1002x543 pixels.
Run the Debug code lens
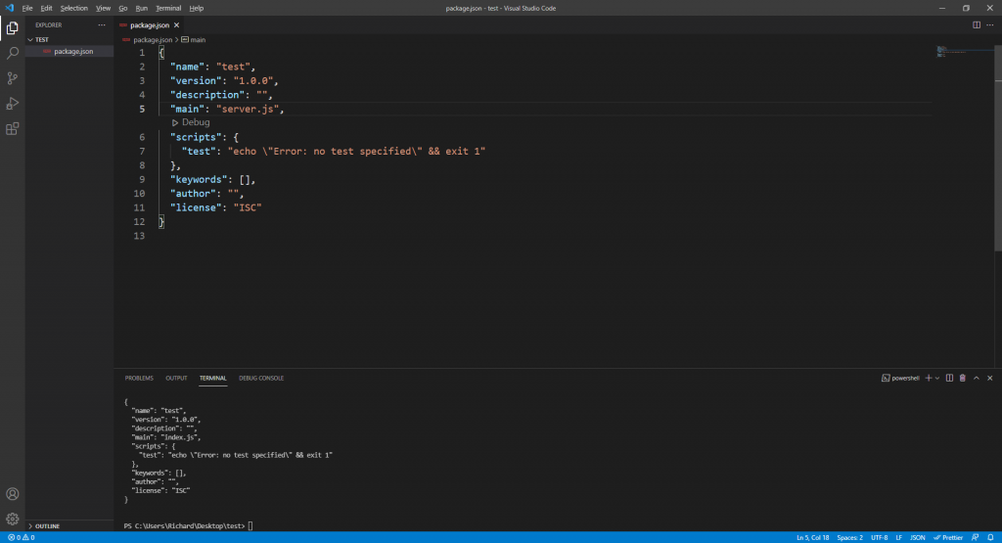click(x=191, y=122)
